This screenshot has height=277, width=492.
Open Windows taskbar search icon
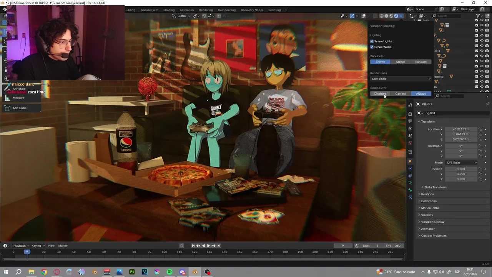tap(18, 272)
